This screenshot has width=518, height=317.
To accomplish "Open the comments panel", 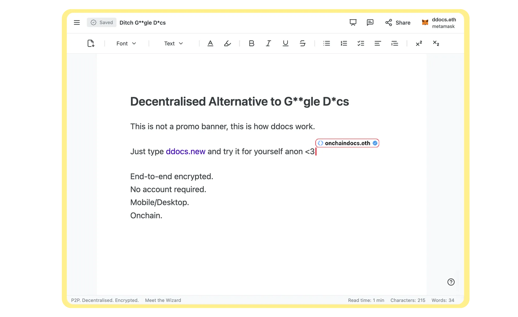I will tap(370, 23).
